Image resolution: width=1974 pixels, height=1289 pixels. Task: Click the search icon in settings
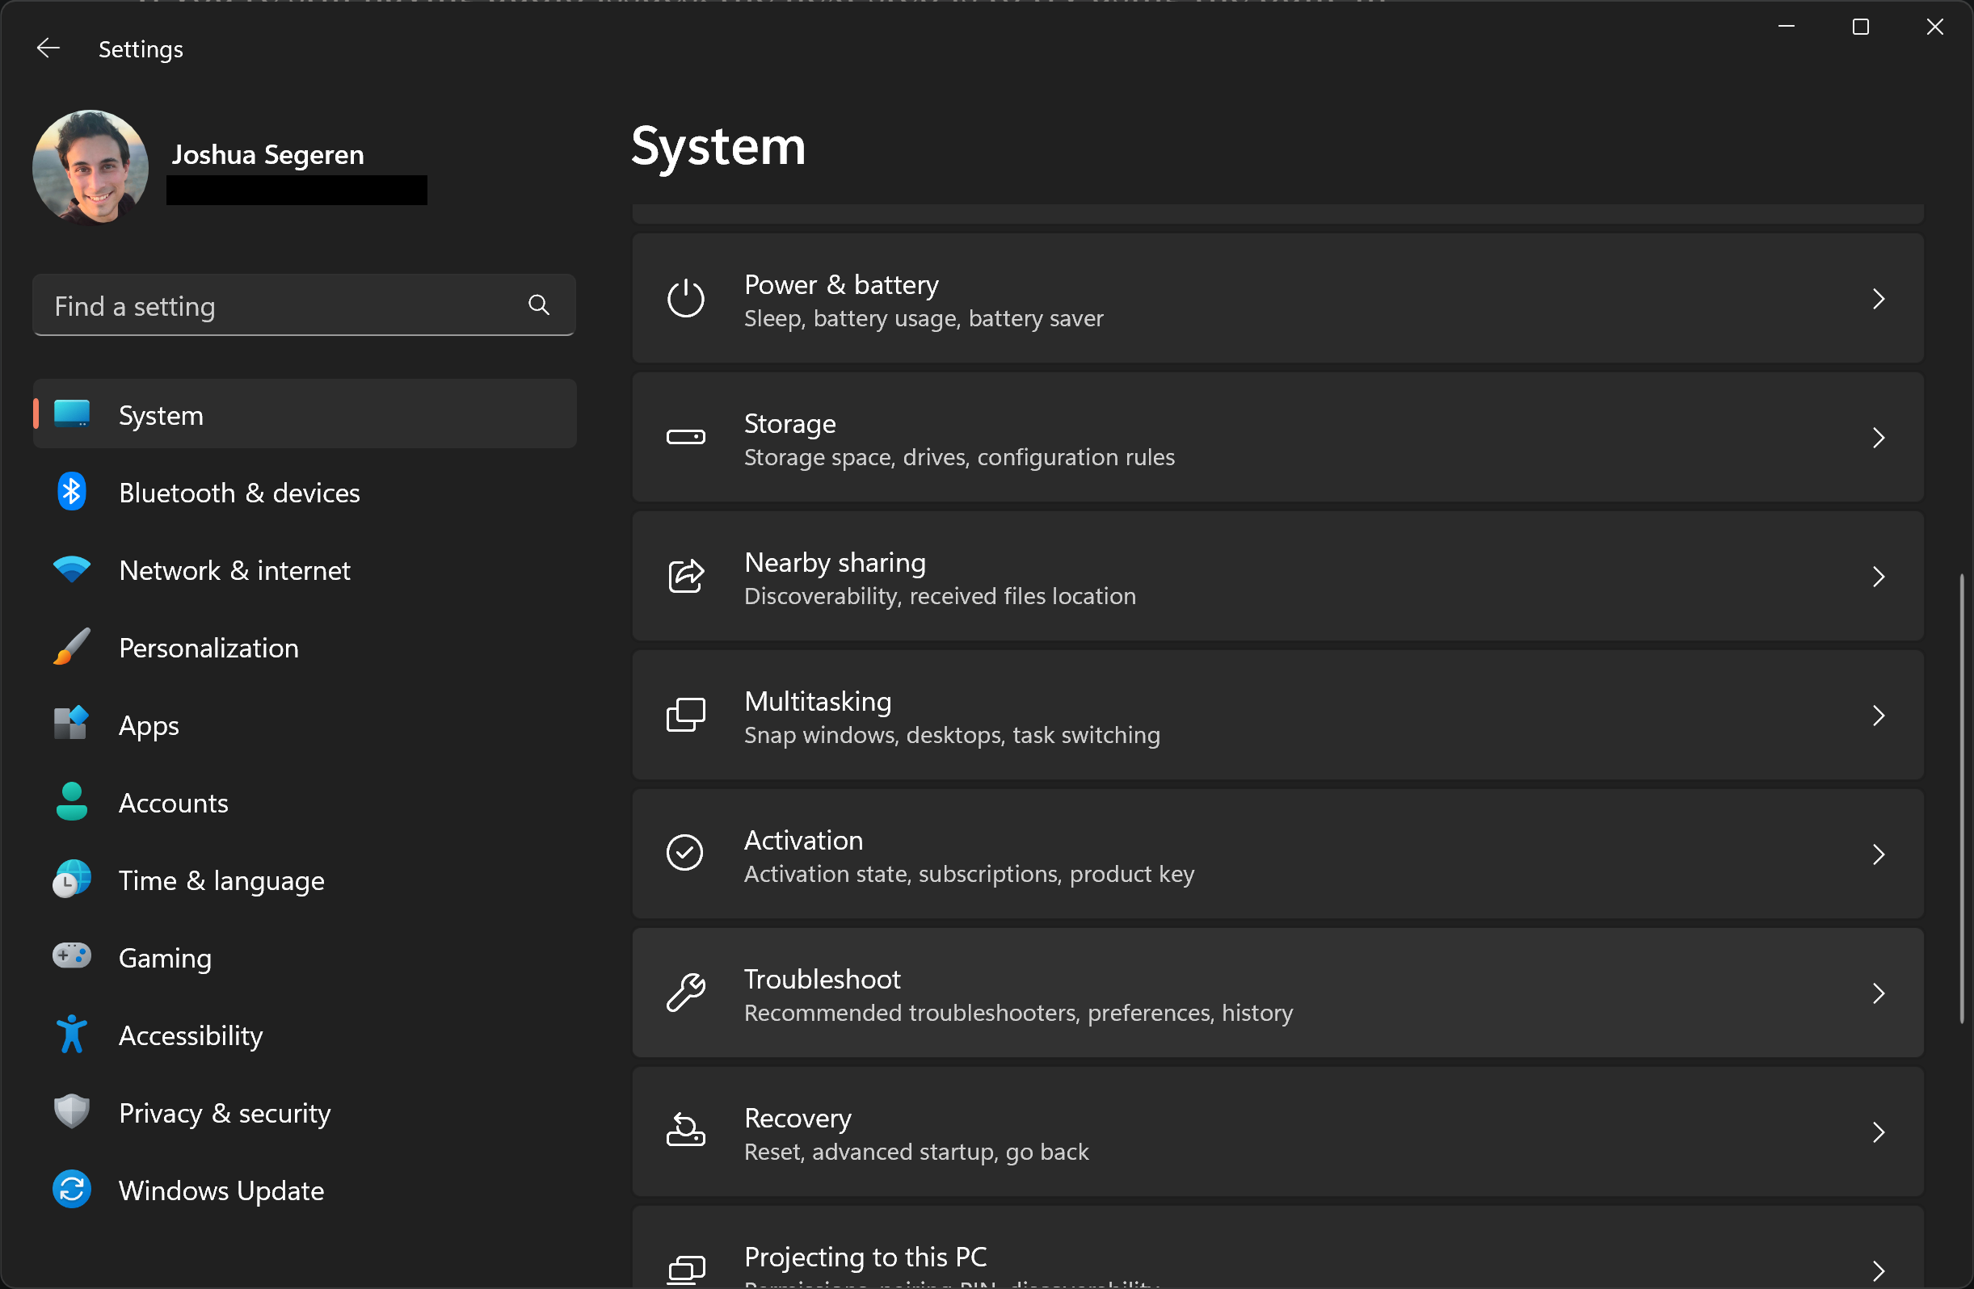coord(540,305)
